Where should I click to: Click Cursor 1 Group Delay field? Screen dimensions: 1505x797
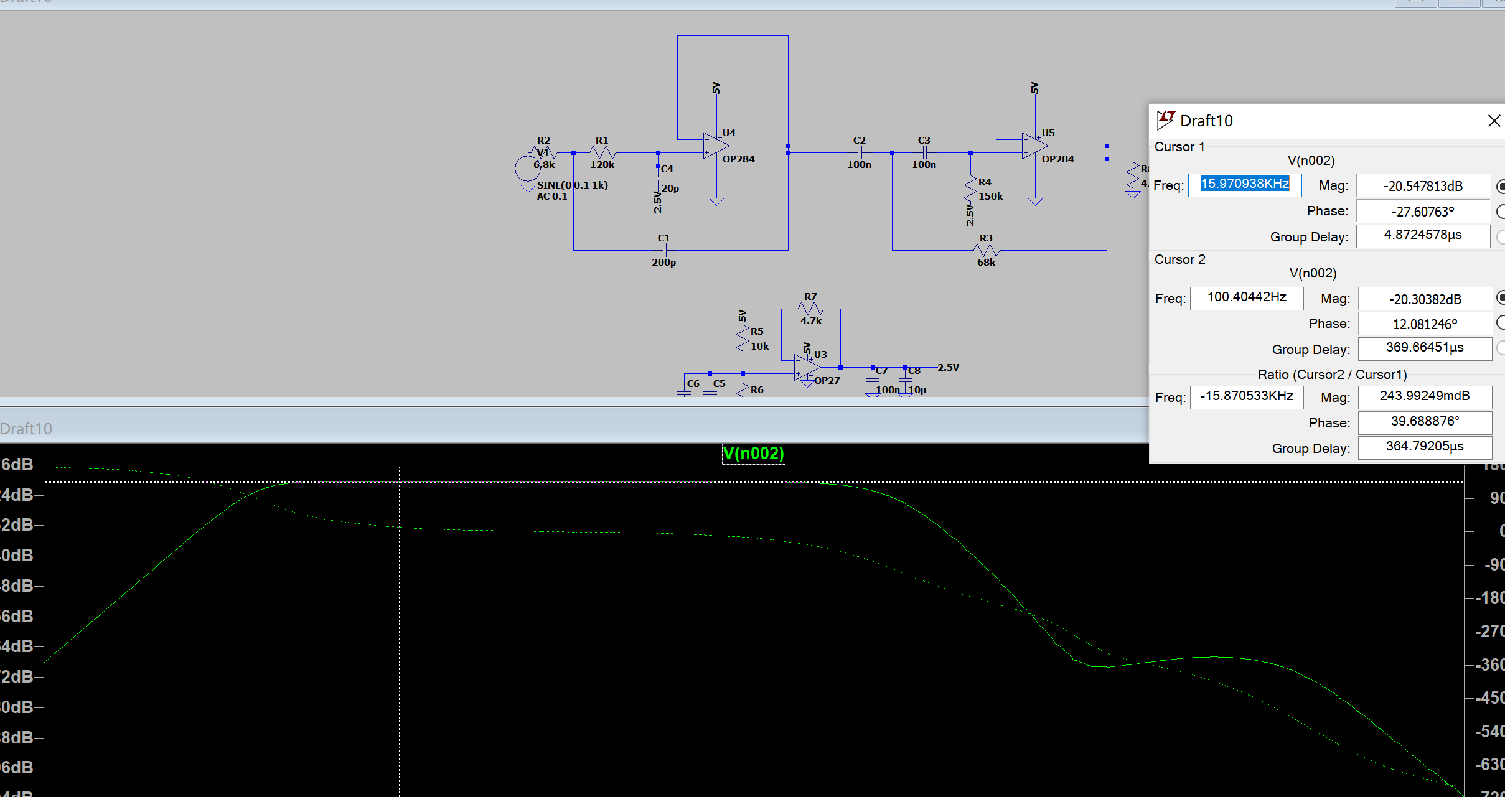(x=1423, y=236)
